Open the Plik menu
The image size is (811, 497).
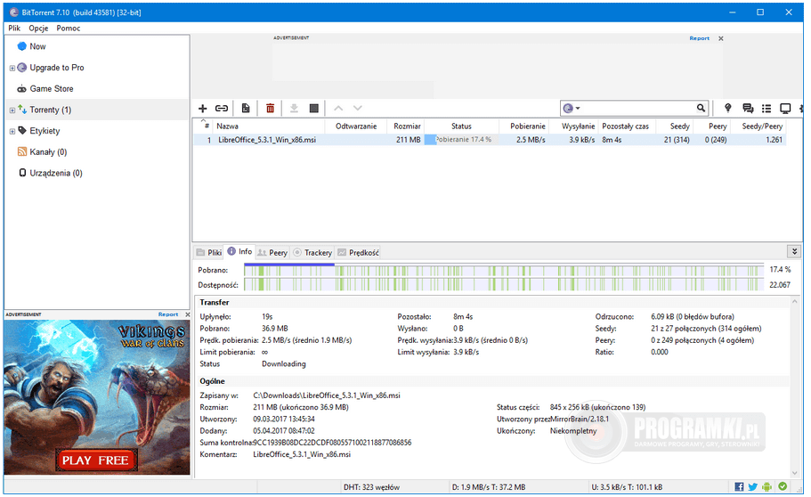coord(14,28)
